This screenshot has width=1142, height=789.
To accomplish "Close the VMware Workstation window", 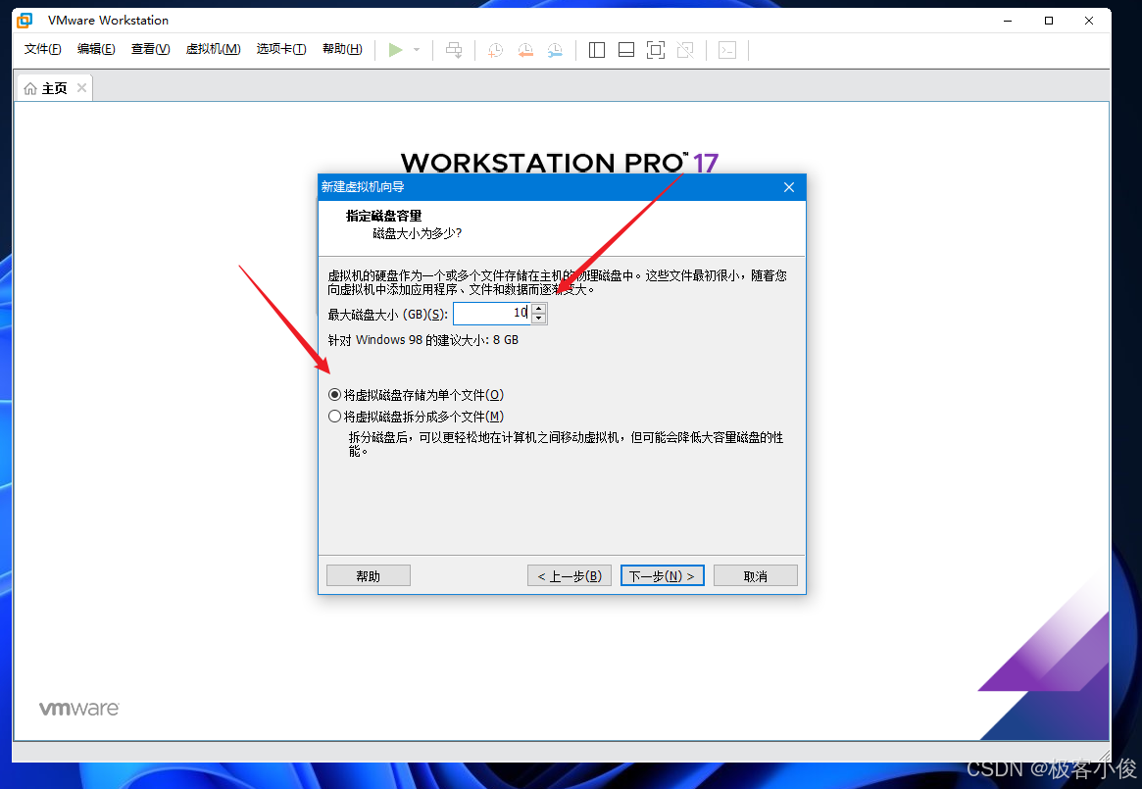I will tap(1089, 21).
